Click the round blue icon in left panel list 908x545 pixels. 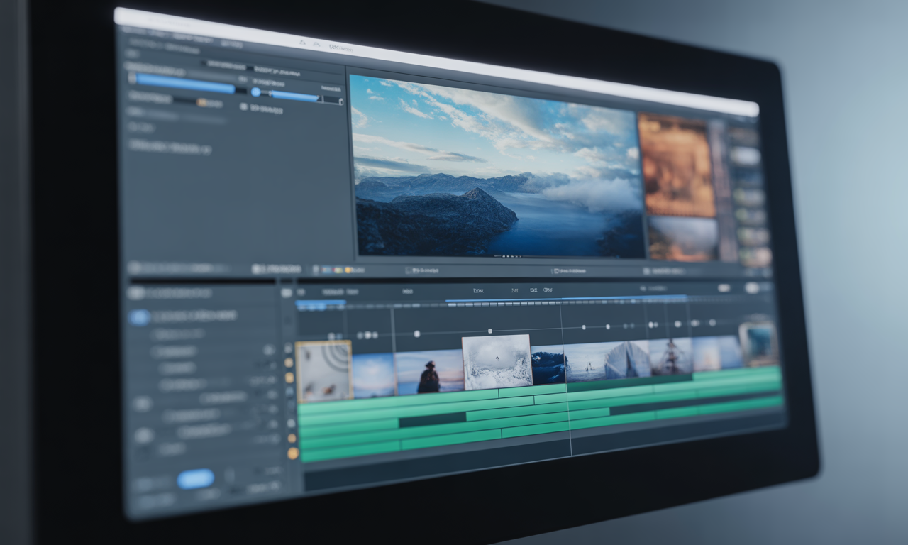pyautogui.click(x=139, y=318)
